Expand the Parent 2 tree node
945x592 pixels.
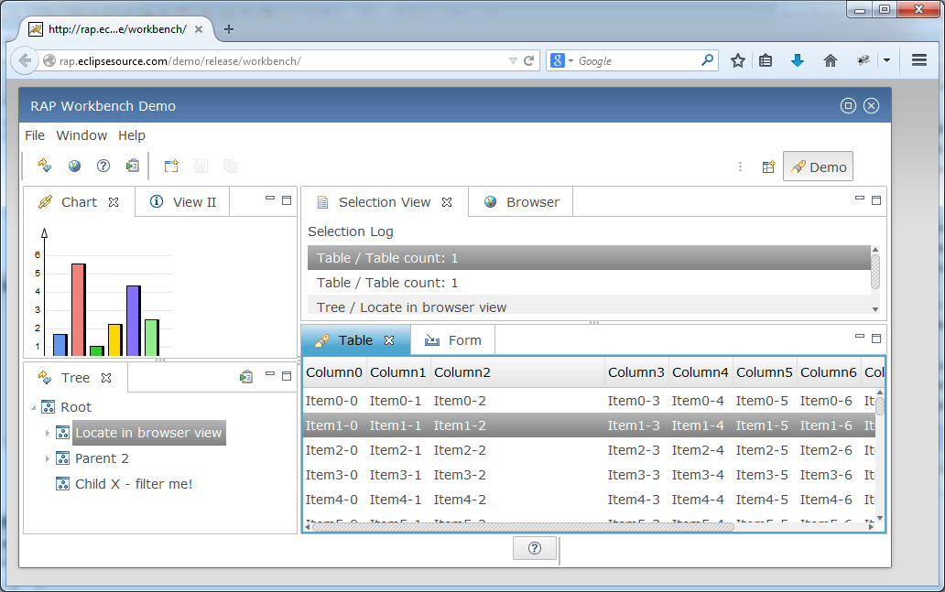click(48, 459)
